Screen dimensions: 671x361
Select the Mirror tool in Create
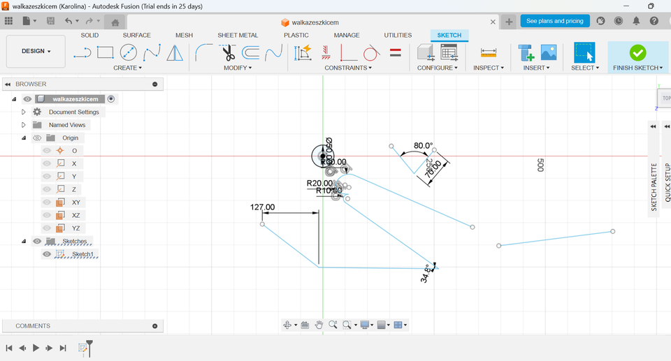(175, 52)
